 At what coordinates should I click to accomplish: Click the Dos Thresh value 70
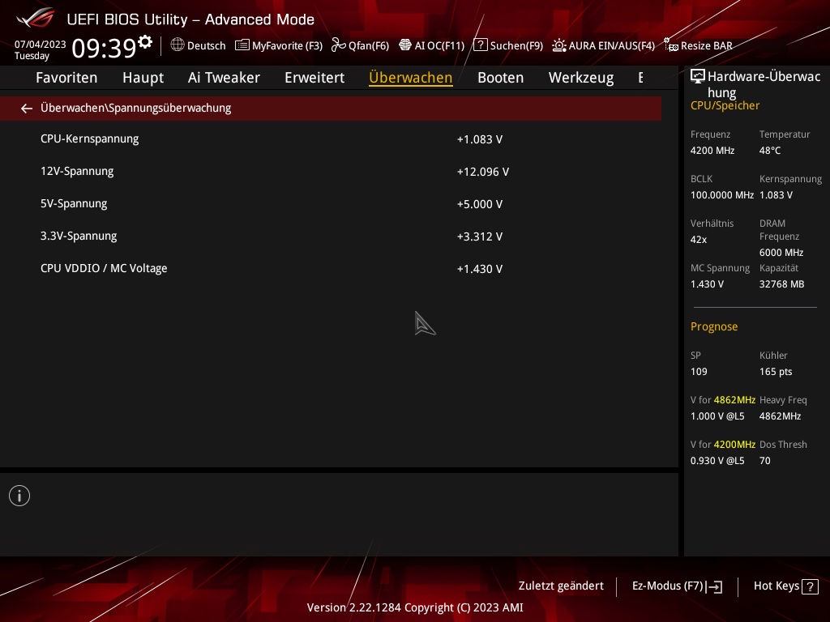coord(765,460)
